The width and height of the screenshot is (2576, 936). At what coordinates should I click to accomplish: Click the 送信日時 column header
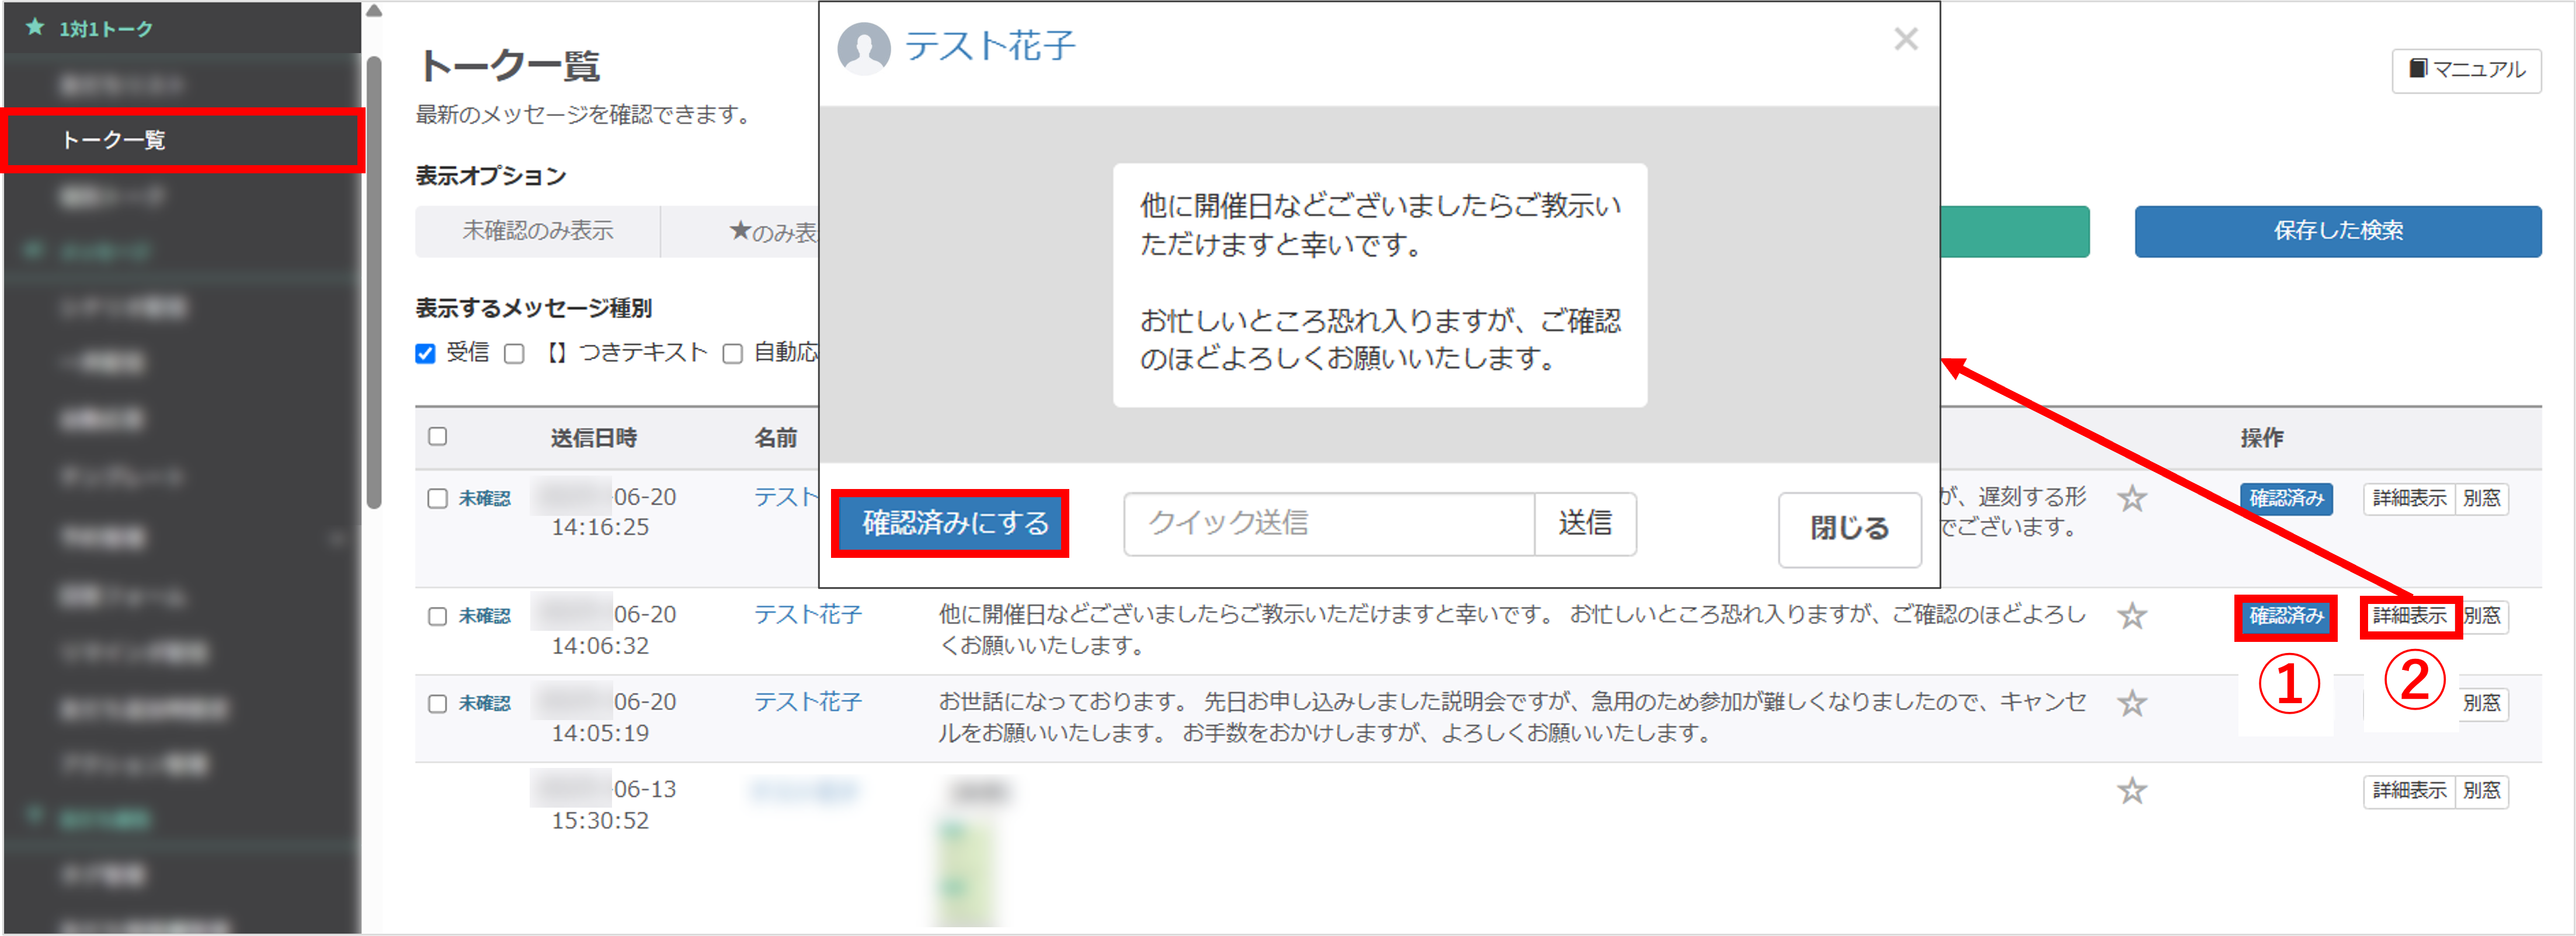[594, 439]
